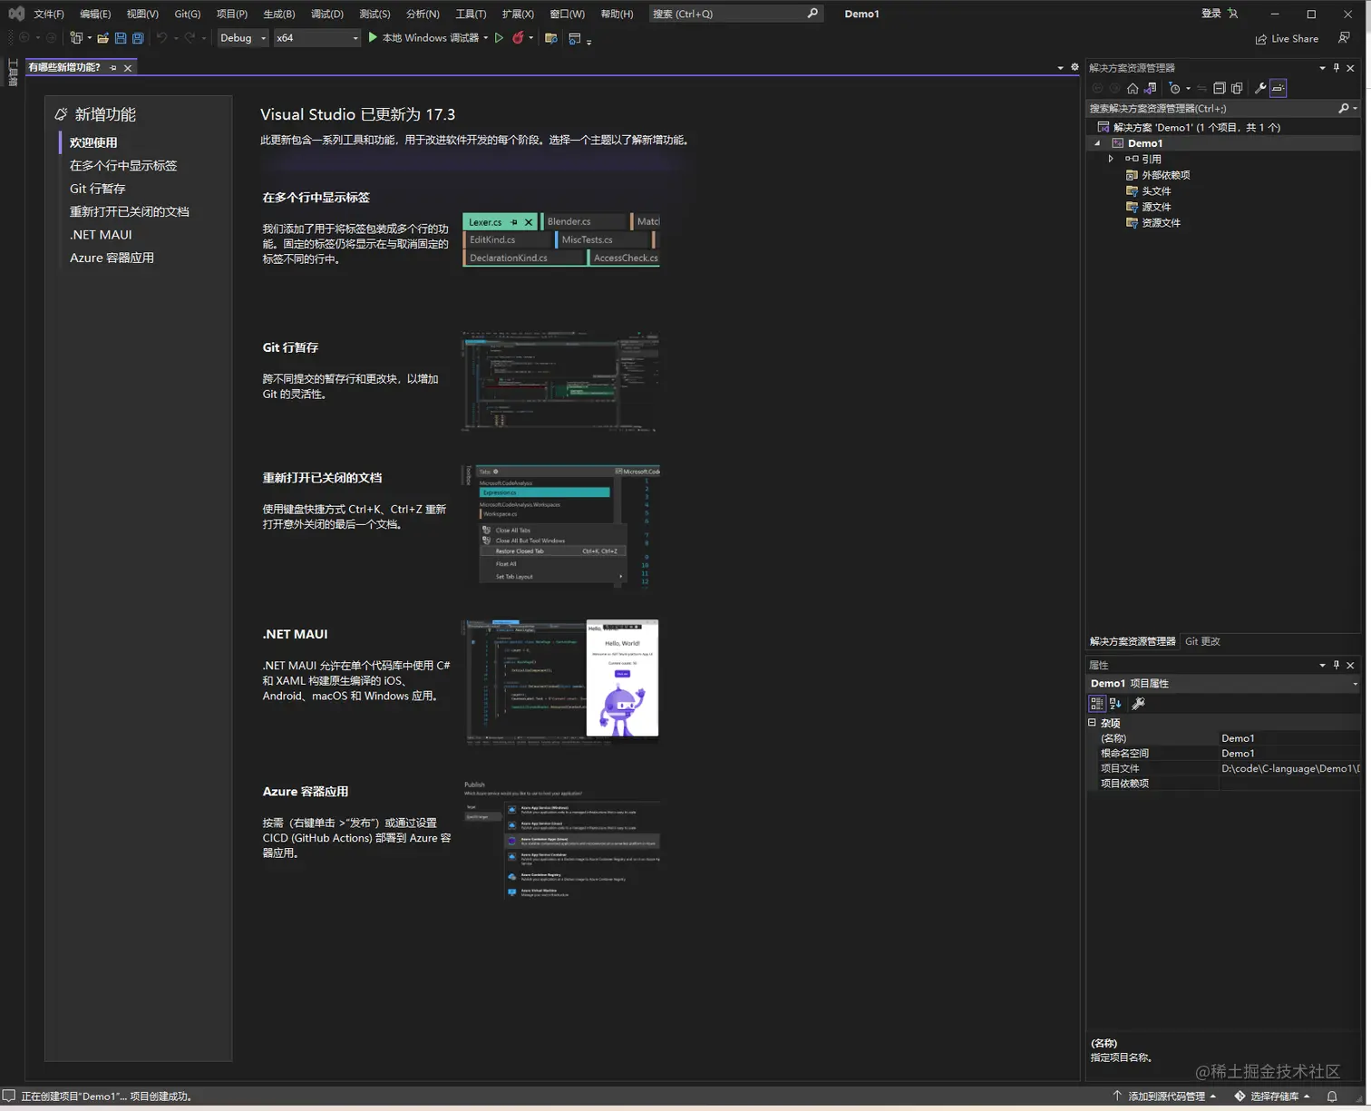1371x1111 pixels.
Task: Collapse the 杂项 property category
Action: [x=1093, y=723]
